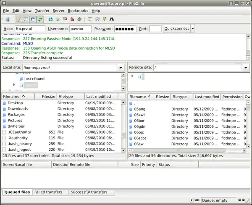Image resolution: width=252 pixels, height=205 pixels.
Task: Click the Disconnect from server icon
Action: click(73, 19)
